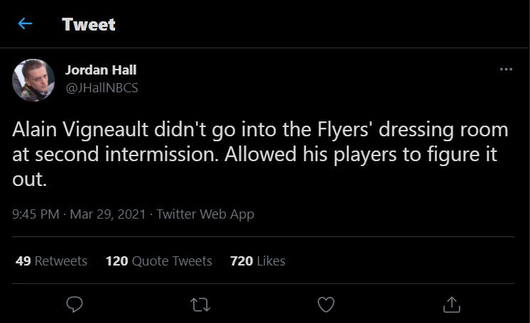Click the 9:45 PM time text
Image resolution: width=530 pixels, height=323 pixels.
[x=36, y=214]
